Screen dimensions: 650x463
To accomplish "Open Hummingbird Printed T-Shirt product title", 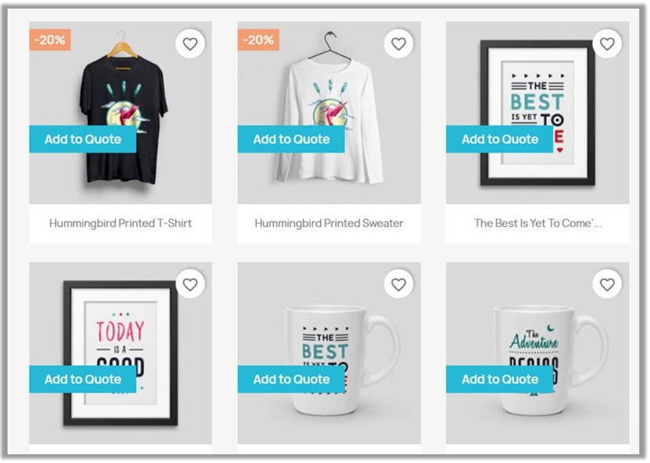I will click(x=120, y=223).
